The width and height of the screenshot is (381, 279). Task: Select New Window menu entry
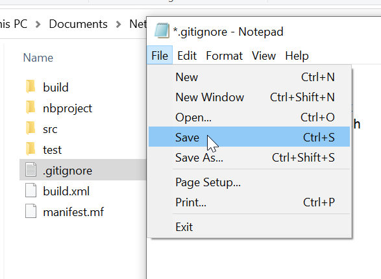(249, 97)
